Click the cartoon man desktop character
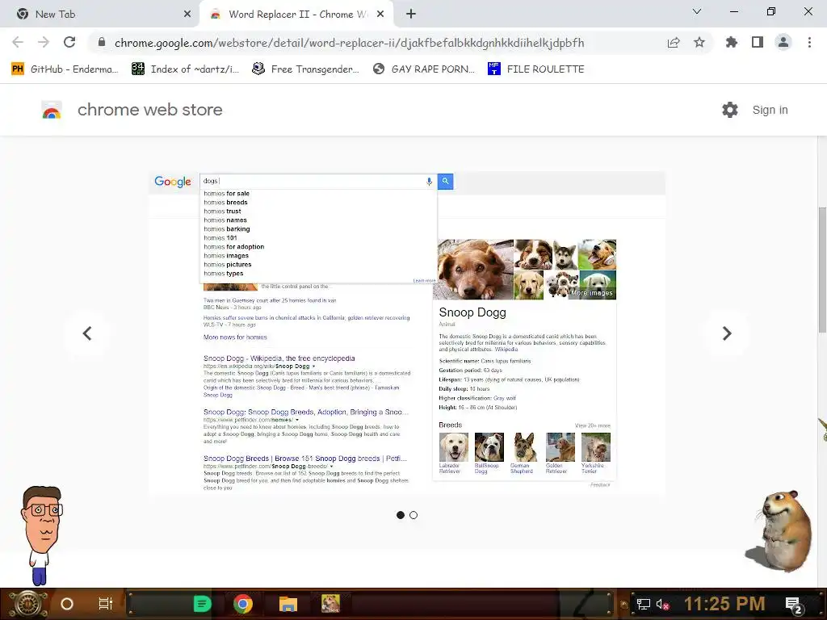 41,535
